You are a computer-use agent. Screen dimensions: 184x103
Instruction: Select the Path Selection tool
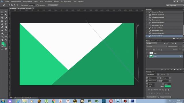coord(2,37)
